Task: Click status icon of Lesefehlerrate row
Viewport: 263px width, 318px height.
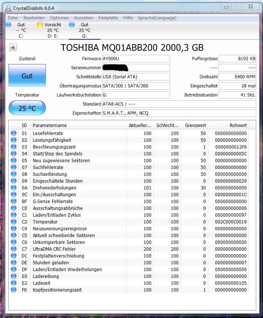Action: pos(14,133)
